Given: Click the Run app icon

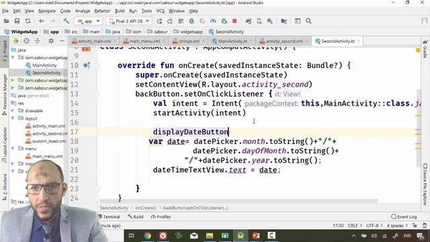Looking at the screenshot, I should click(159, 21).
